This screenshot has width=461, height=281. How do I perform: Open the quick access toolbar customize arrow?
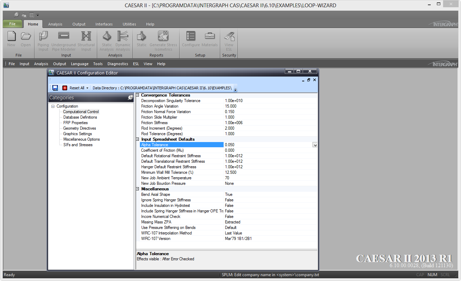point(38,15)
